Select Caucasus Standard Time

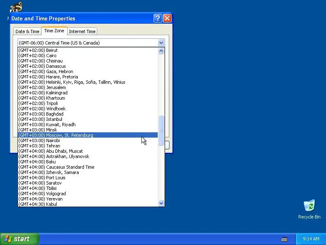point(88,167)
